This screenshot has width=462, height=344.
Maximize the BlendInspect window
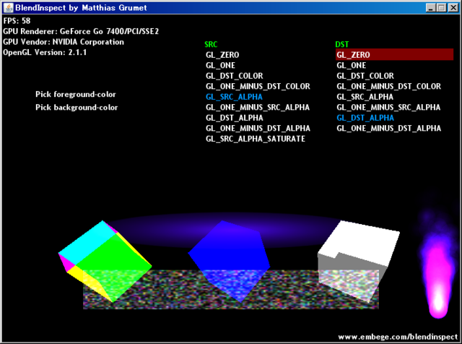[441, 8]
